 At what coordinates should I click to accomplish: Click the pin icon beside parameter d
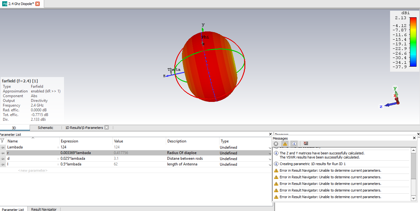point(3,158)
